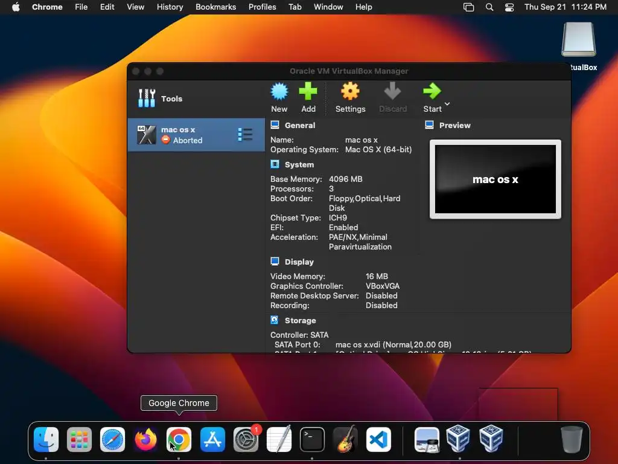The width and height of the screenshot is (618, 464).
Task: Open Safari from the Dock
Action: tap(112, 439)
